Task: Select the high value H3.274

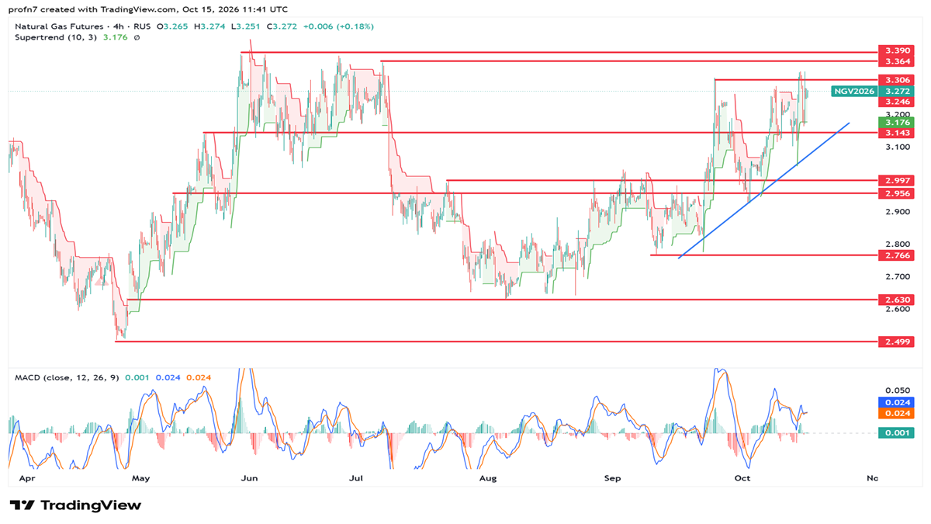Action: coord(209,26)
